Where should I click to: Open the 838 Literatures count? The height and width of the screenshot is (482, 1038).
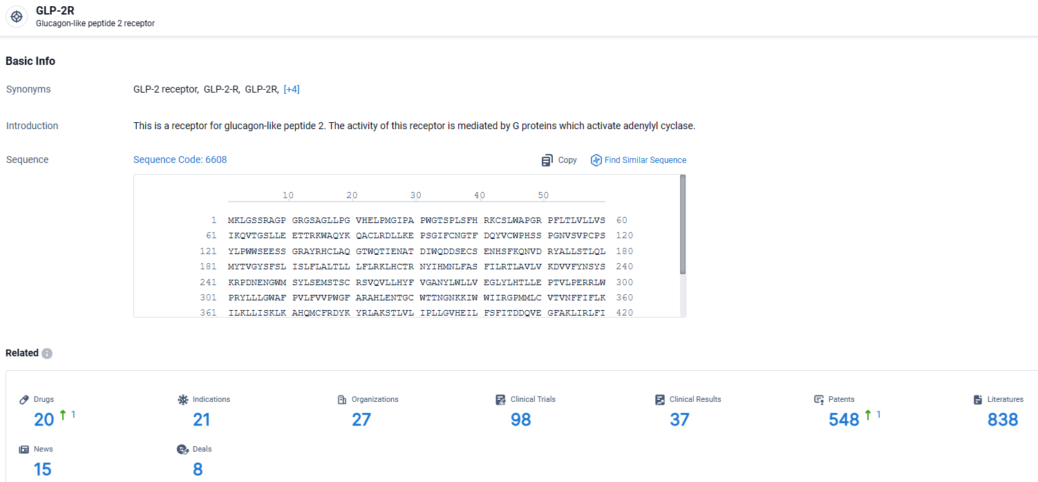(1002, 419)
